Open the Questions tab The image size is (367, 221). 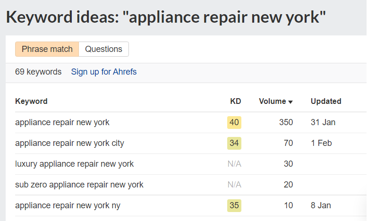point(104,49)
